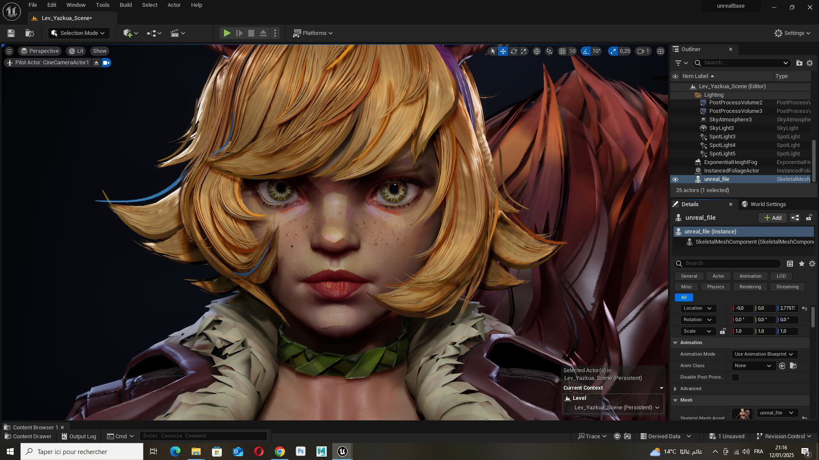Toggle world/local coordinate space globe

coord(537,51)
